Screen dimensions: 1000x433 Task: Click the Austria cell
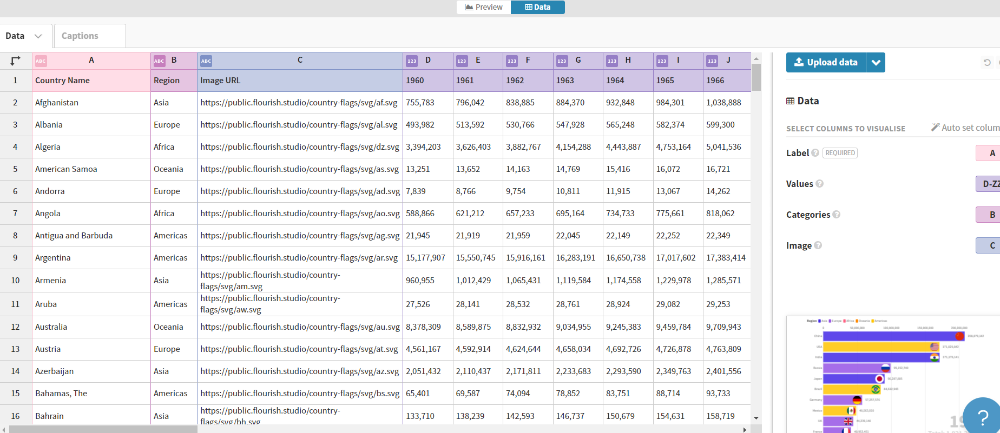click(x=91, y=349)
